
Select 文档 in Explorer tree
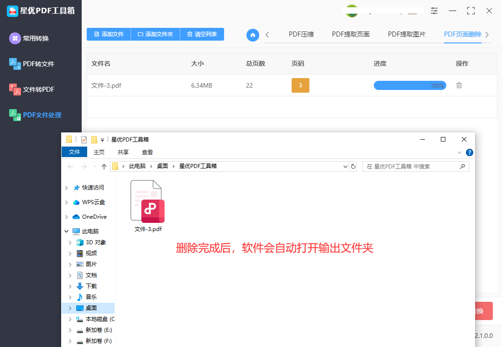coord(91,275)
